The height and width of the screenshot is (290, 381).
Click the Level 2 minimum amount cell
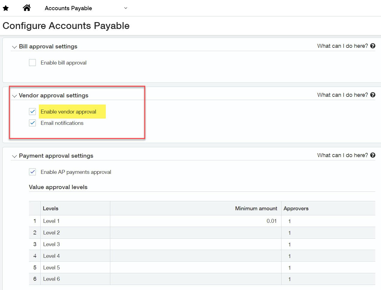point(196,233)
